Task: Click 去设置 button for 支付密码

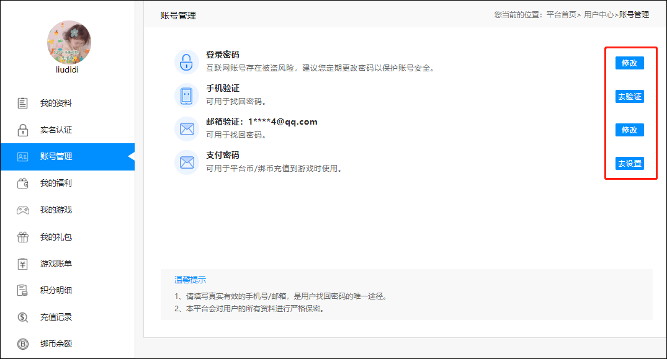Action: (630, 164)
